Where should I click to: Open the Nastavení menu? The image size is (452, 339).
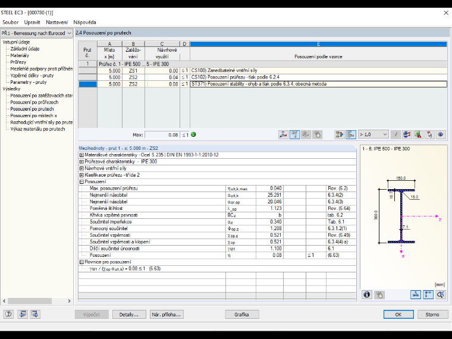[56, 22]
